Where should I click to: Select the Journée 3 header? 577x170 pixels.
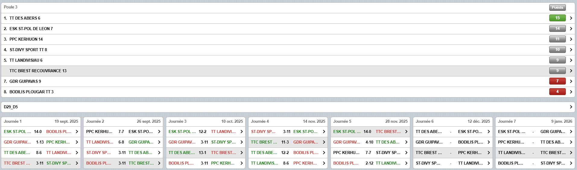[x=205, y=121]
